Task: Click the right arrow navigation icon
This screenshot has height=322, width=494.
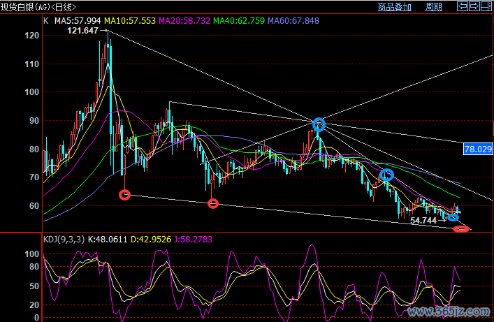Action: click(x=474, y=6)
